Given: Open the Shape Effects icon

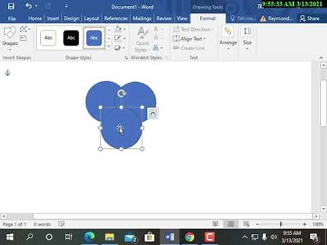Looking at the screenshot, I should (x=118, y=48).
